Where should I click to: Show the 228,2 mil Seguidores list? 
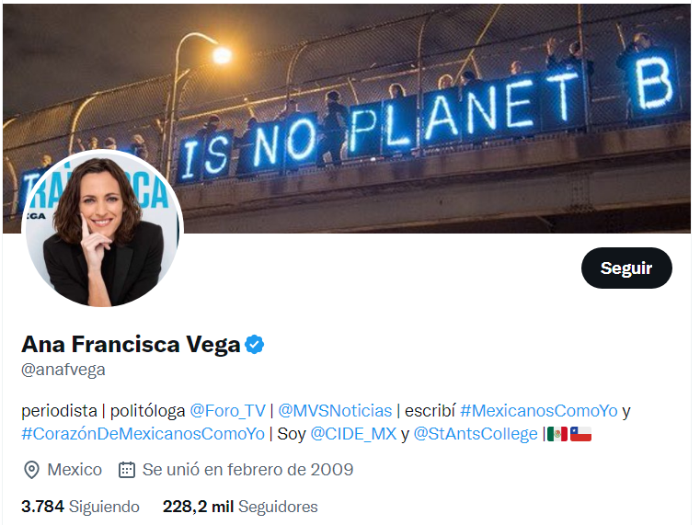pos(240,507)
